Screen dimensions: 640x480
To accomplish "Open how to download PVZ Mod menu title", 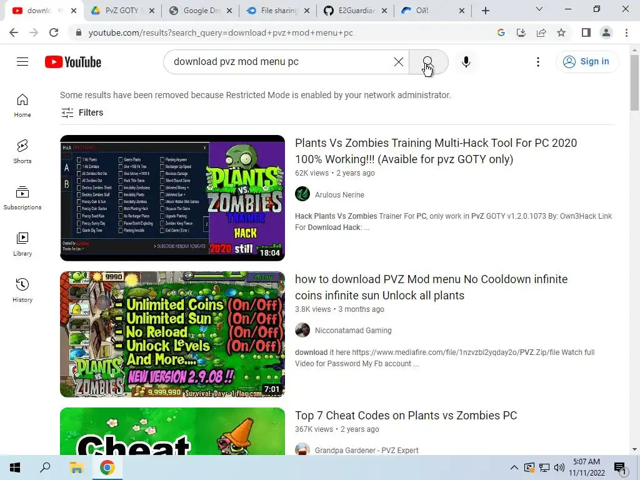I will [431, 287].
